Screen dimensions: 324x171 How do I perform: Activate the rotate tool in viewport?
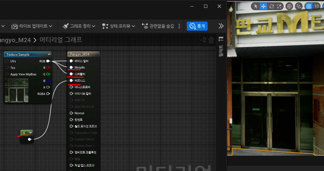click(x=272, y=6)
